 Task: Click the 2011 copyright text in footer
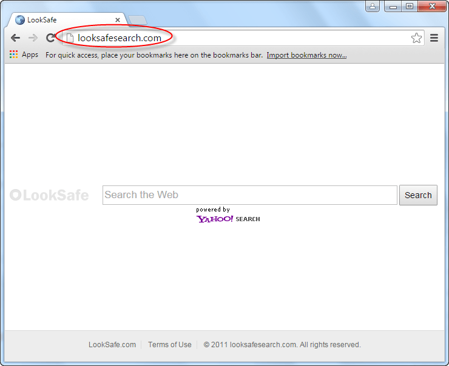(282, 345)
